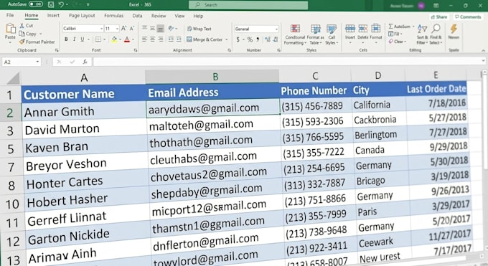This screenshot has width=488, height=266.
Task: Toggle Wrap Text
Action: tap(200, 29)
